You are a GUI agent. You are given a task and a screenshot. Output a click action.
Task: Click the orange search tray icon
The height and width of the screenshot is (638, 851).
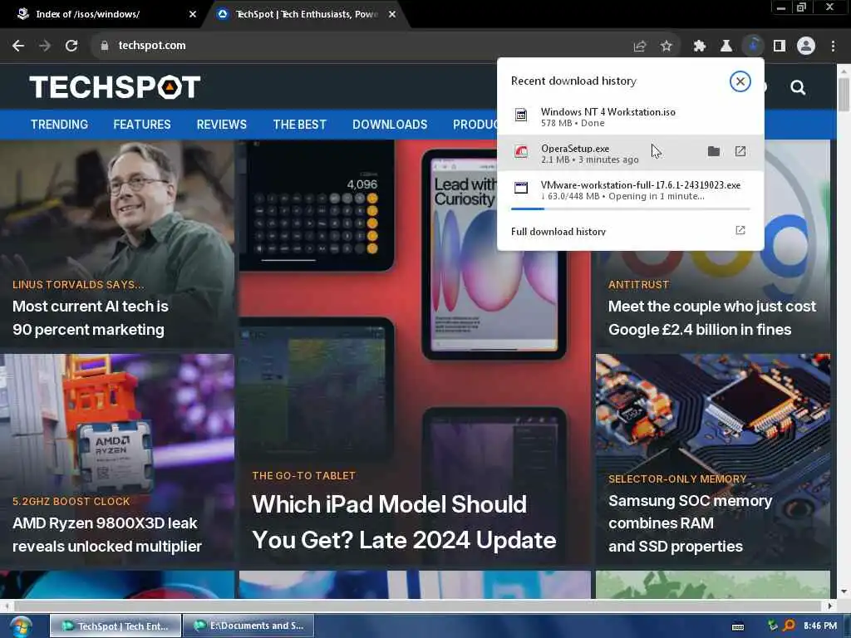790,626
